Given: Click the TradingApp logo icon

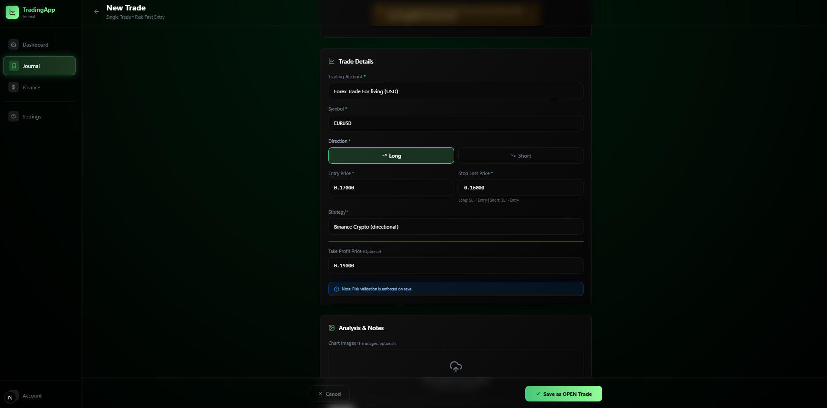Looking at the screenshot, I should 12,12.
